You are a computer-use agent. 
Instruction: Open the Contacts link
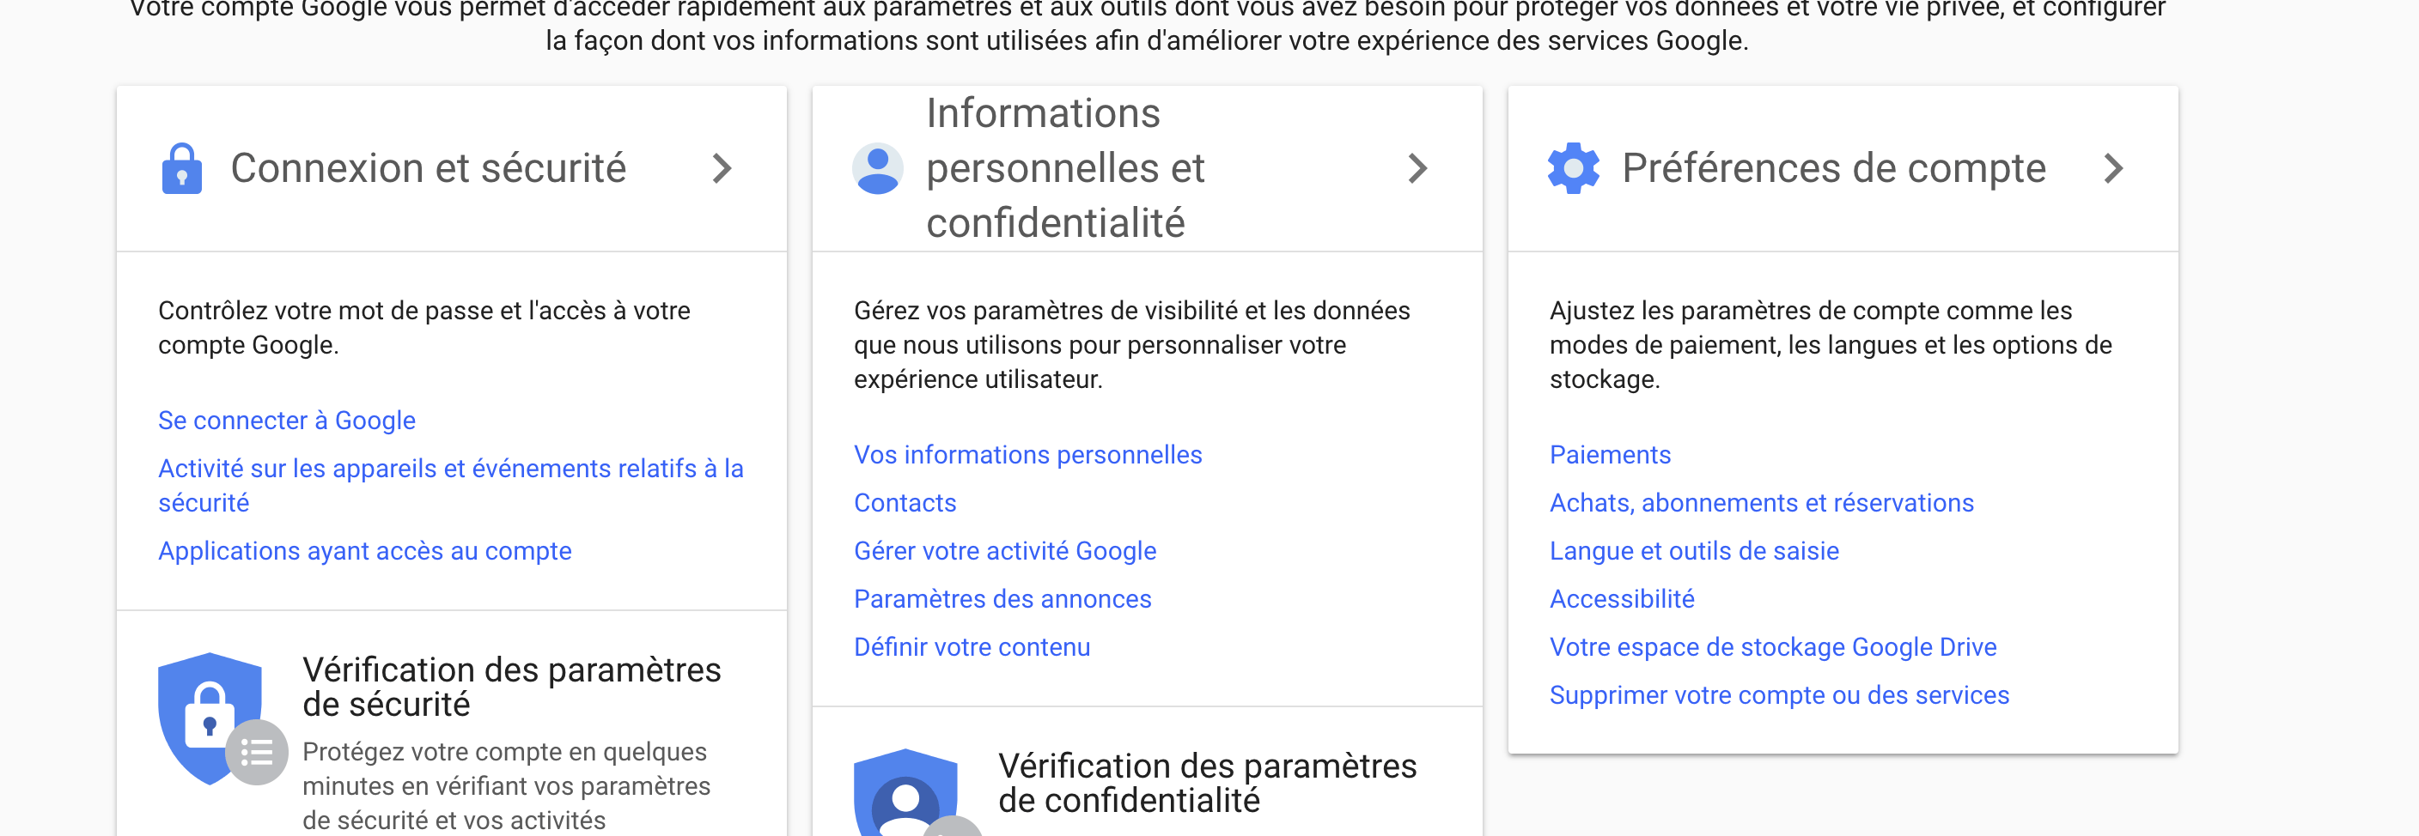905,503
